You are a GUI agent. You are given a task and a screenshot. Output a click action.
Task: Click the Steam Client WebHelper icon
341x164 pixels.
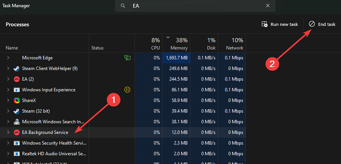tap(16, 68)
